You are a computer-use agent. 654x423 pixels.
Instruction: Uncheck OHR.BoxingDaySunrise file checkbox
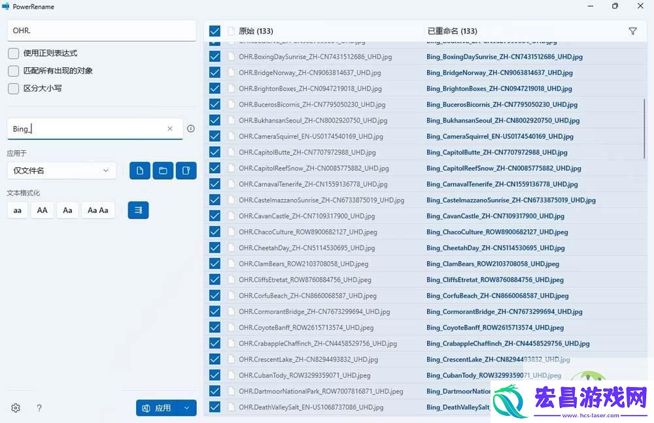pyautogui.click(x=215, y=57)
